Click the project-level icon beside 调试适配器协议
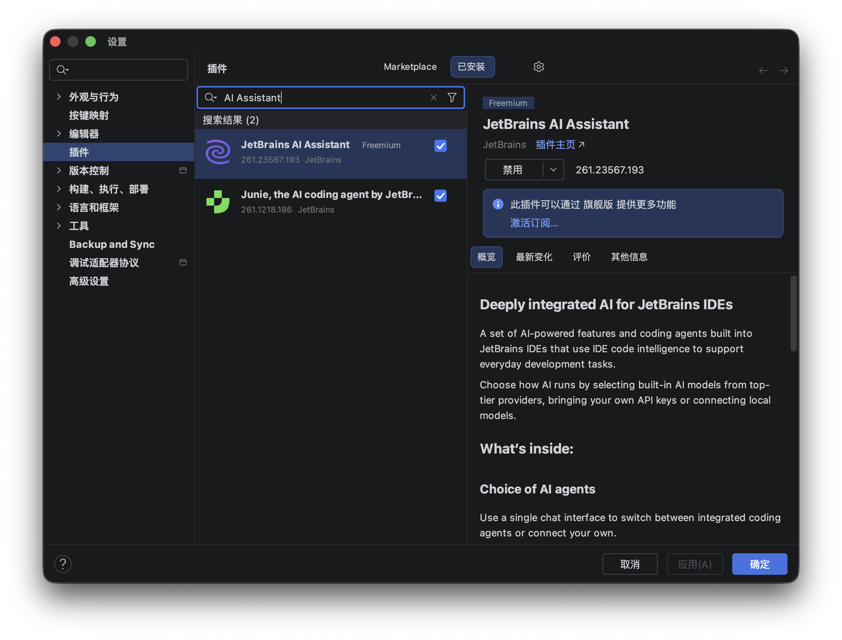The width and height of the screenshot is (842, 640). 183,262
